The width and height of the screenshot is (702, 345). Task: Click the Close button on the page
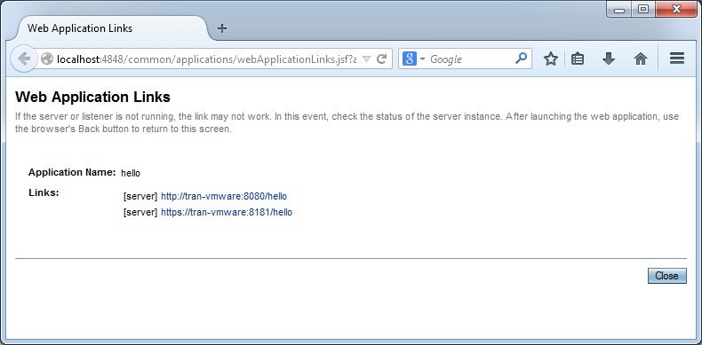[666, 276]
